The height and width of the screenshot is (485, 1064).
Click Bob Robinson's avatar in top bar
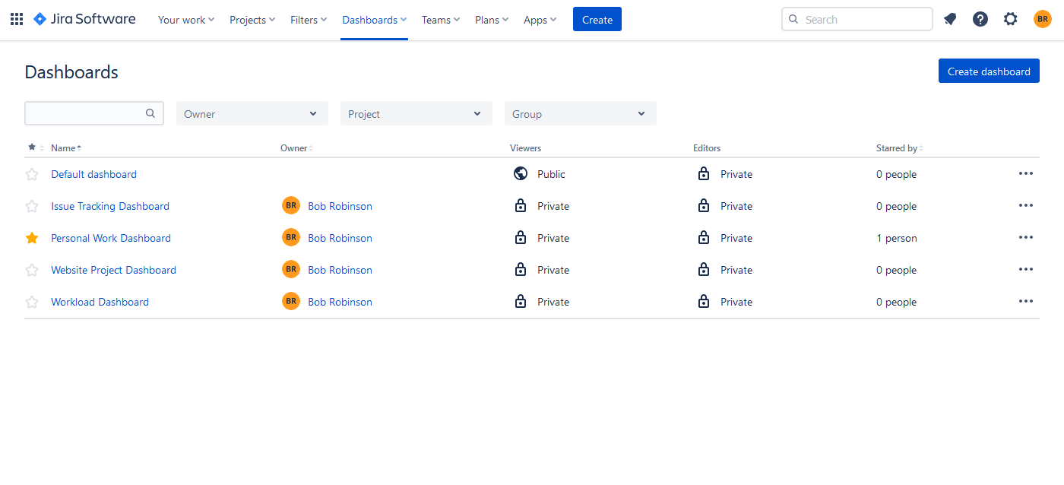pyautogui.click(x=1042, y=18)
